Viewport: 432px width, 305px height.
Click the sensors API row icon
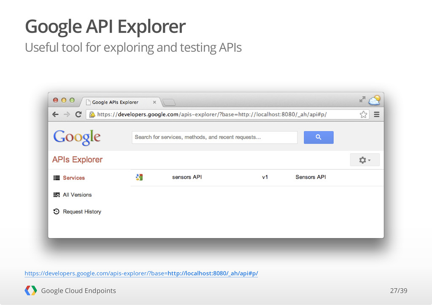tap(139, 177)
